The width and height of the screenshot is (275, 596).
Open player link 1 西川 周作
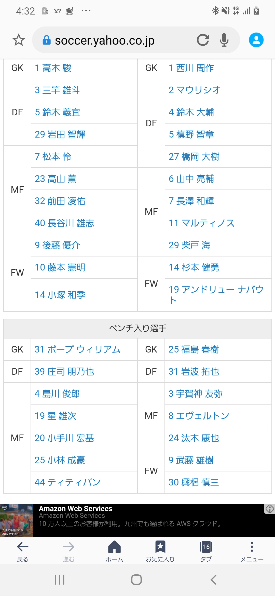(x=191, y=68)
